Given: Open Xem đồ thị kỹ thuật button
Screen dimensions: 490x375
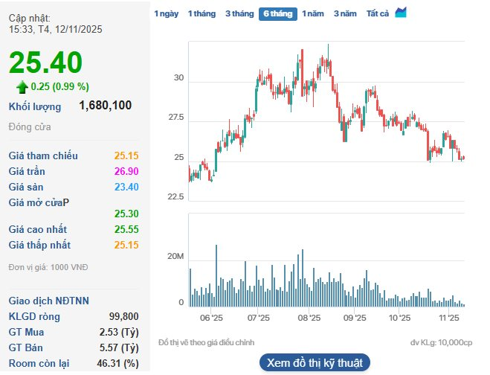Looking at the screenshot, I should click(314, 363).
